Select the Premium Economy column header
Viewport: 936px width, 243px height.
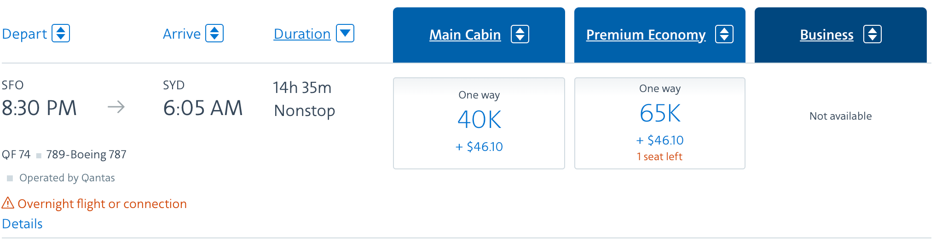tap(646, 35)
